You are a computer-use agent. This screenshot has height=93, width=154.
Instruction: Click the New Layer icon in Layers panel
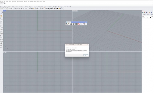[143, 14]
